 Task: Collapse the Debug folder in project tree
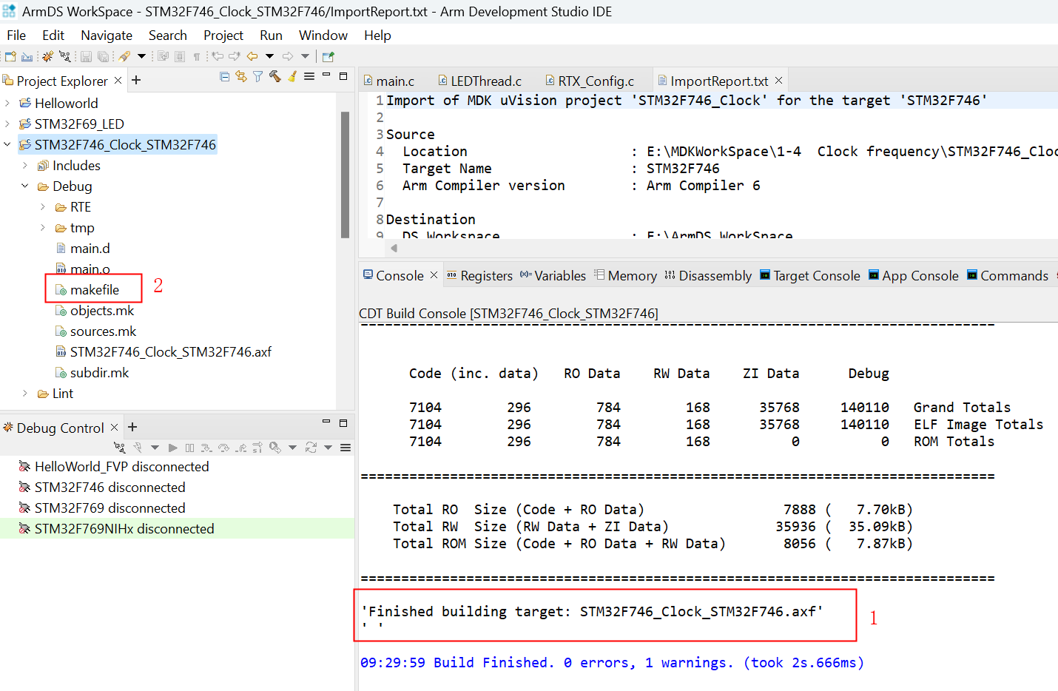pos(25,186)
